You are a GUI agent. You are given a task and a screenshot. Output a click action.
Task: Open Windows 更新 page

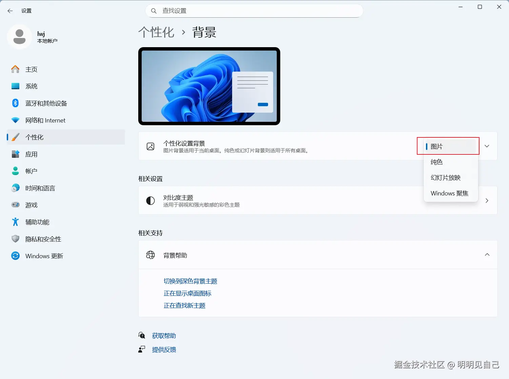(x=66, y=256)
